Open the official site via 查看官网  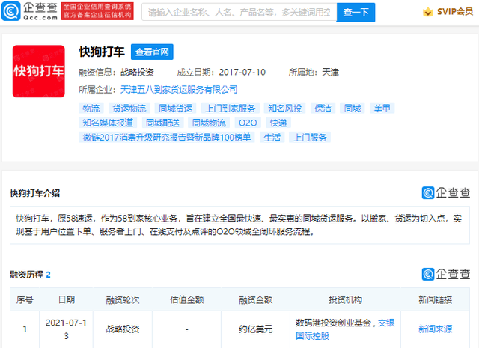152,52
